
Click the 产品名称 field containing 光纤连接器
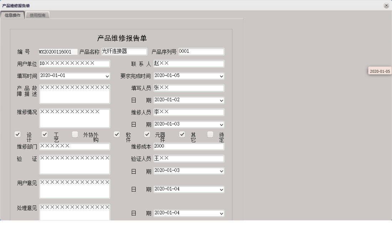coord(125,51)
